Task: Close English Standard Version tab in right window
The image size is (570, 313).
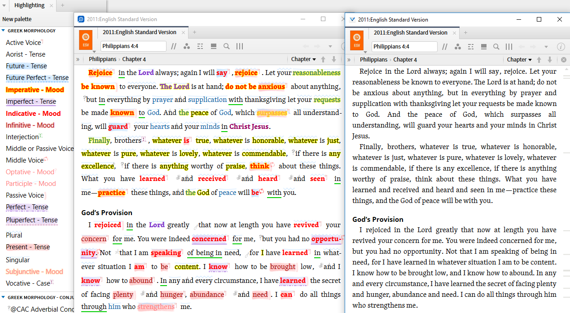Action: [454, 33]
